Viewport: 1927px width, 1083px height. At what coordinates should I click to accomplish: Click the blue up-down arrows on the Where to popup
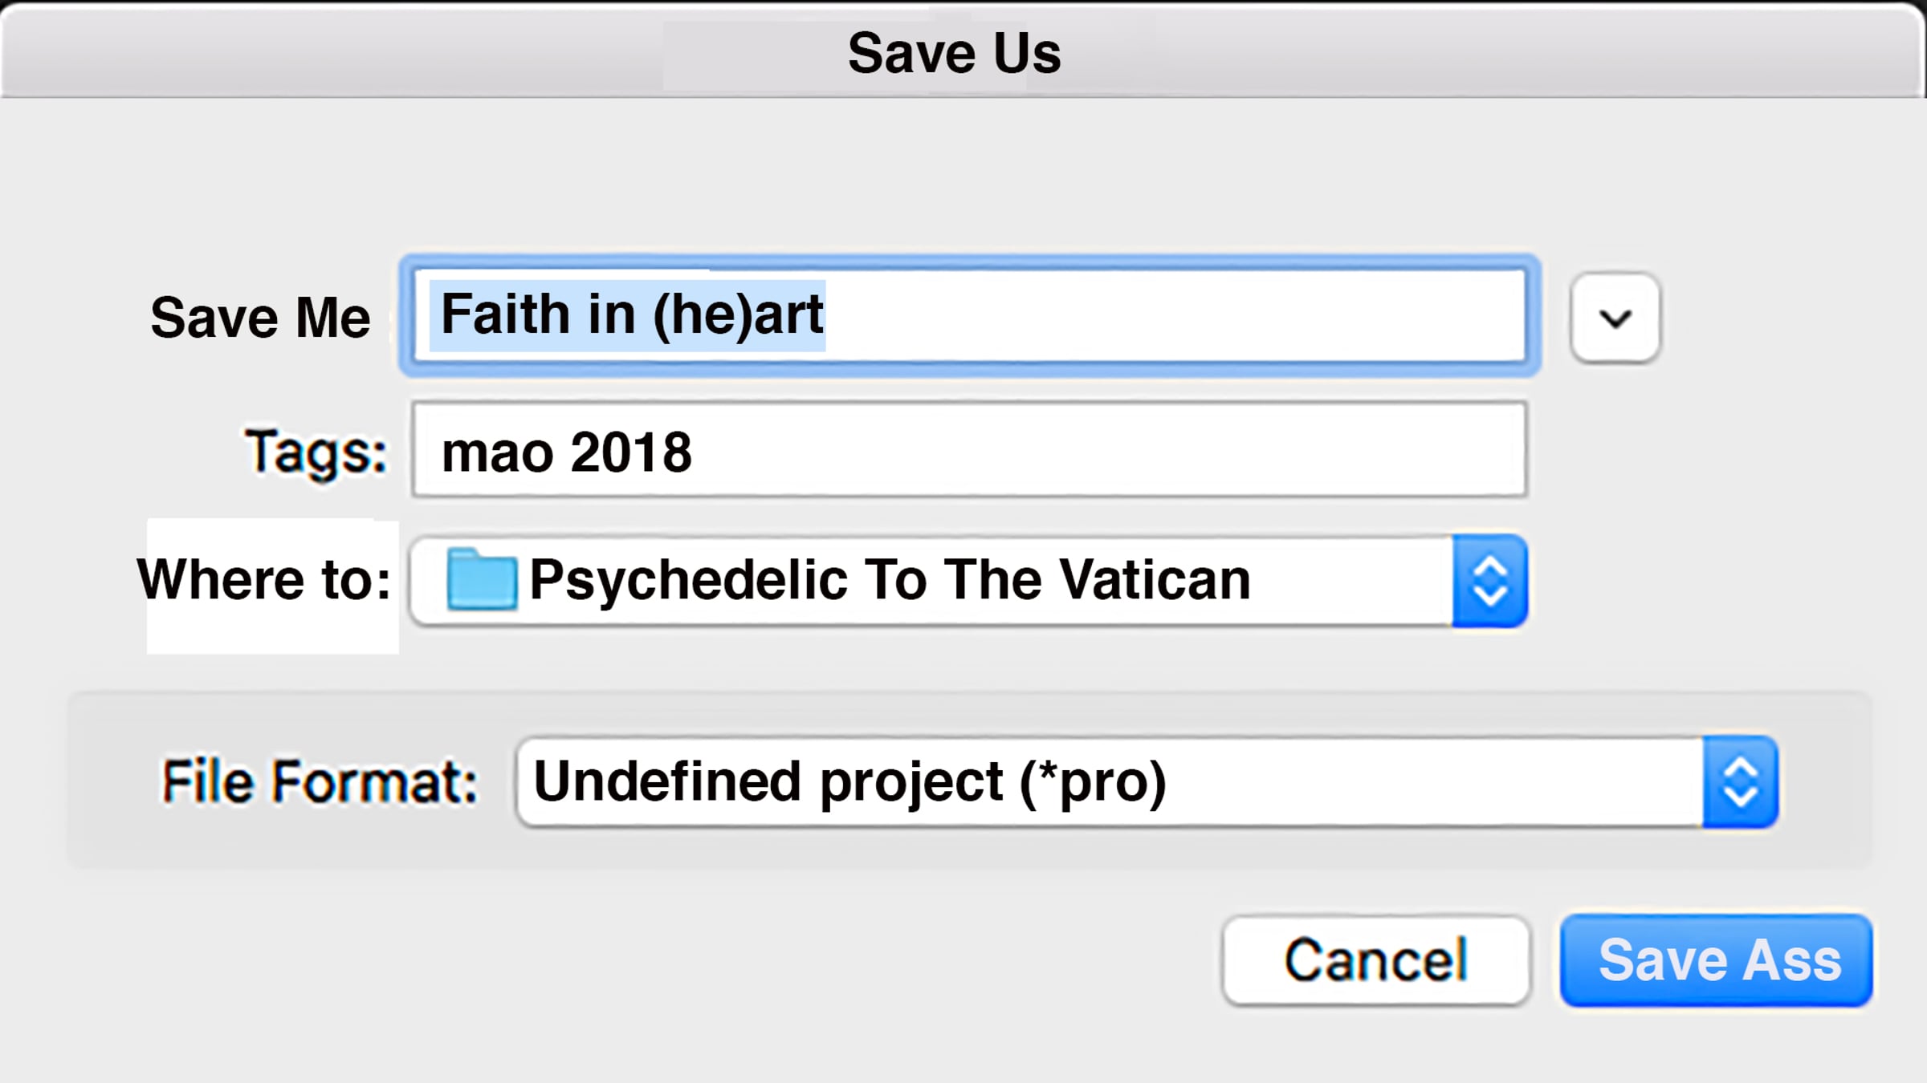pyautogui.click(x=1489, y=581)
